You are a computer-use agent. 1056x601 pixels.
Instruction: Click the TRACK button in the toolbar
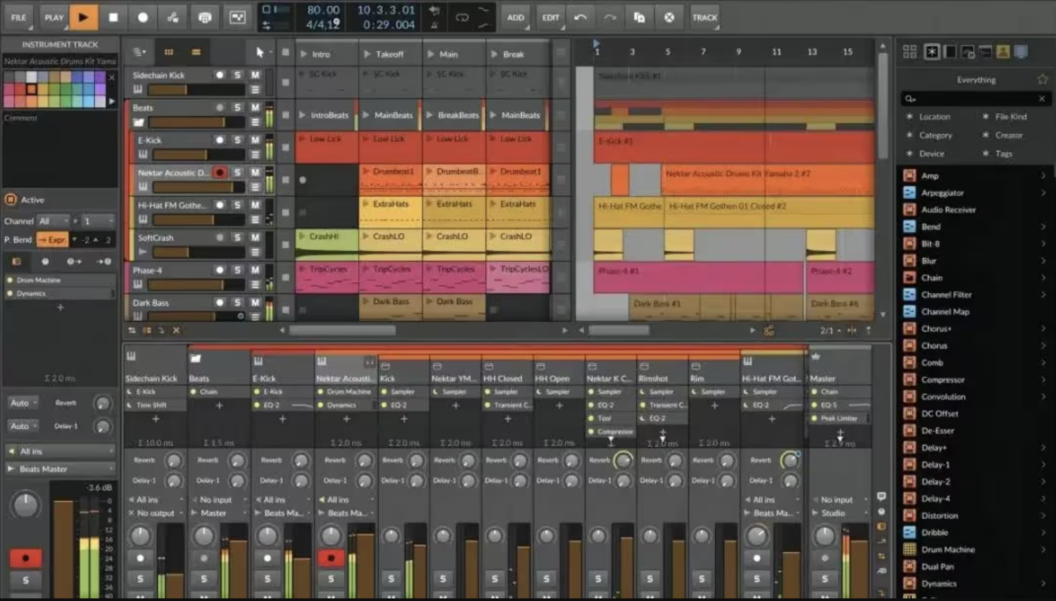[704, 17]
